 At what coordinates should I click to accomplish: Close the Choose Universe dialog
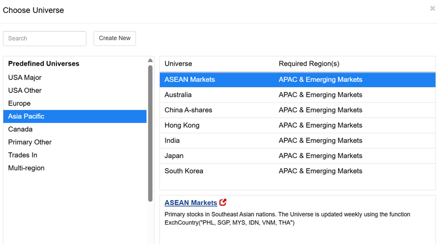[x=432, y=8]
